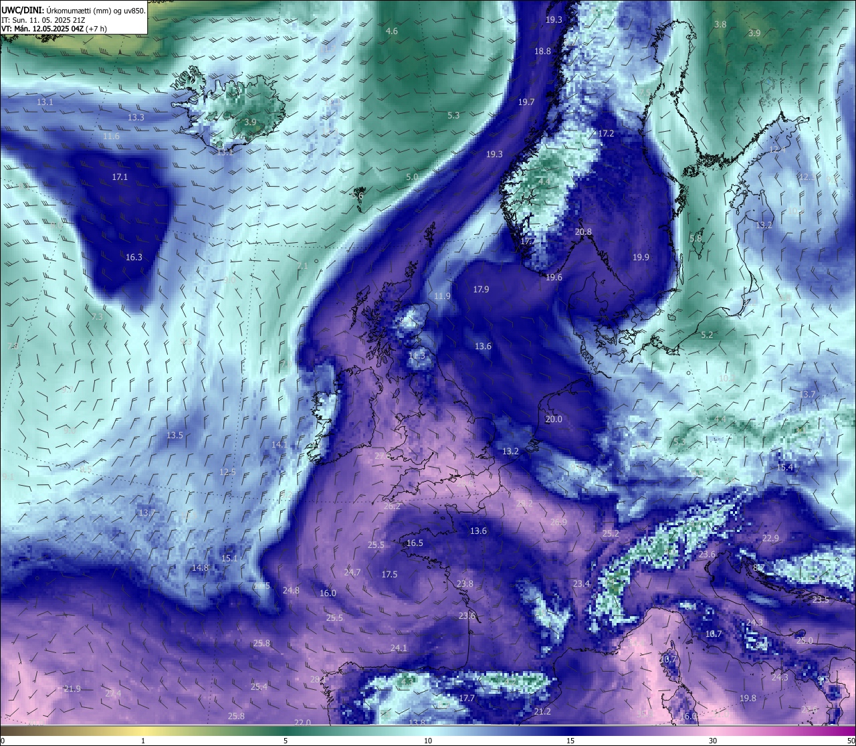Viewport: 856px width, 746px height.
Task: Select the 16.5 value over Brittany
Action: (415, 543)
